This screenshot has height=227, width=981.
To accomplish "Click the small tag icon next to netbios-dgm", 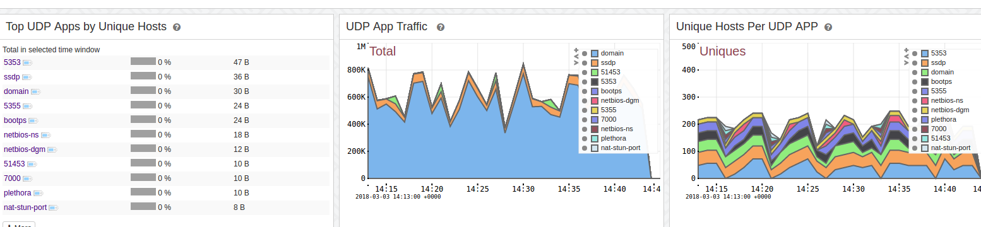I will 52,150.
